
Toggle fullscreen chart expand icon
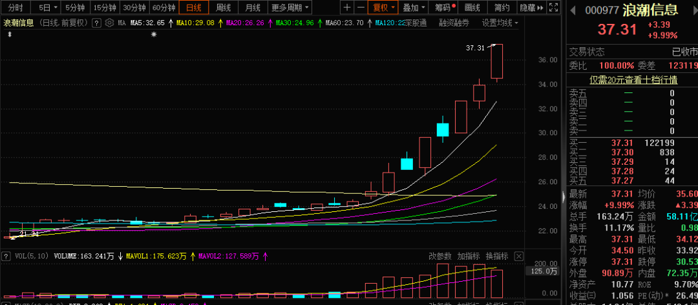553,8
